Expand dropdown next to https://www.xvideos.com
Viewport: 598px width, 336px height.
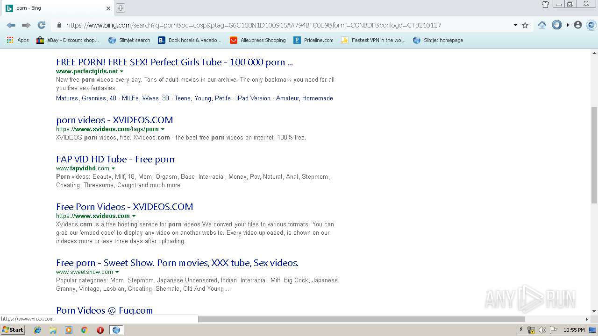tap(134, 216)
